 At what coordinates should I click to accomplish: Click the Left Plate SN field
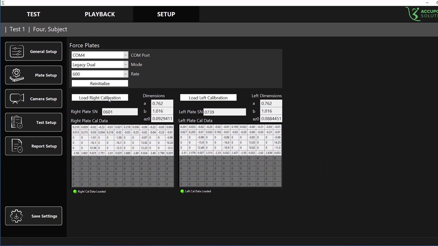(x=224, y=112)
